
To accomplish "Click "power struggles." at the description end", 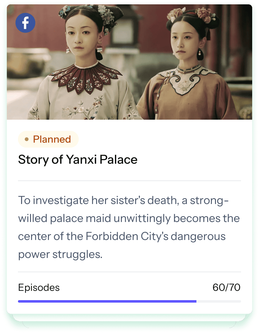I will click(60, 255).
